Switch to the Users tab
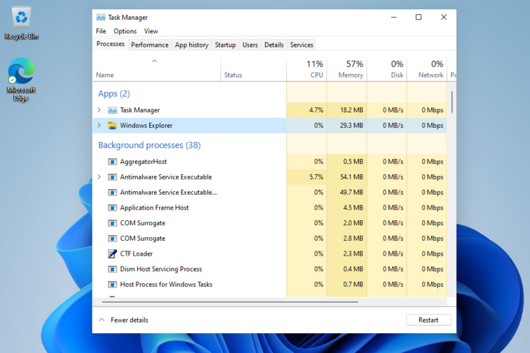The height and width of the screenshot is (353, 530). (250, 45)
